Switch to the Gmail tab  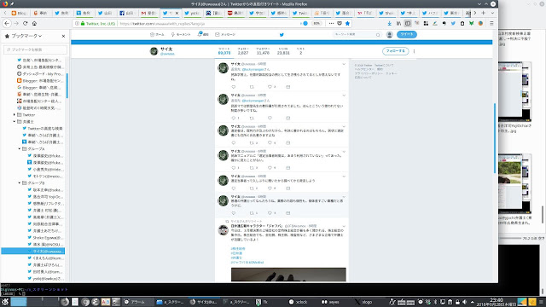pyautogui.click(x=149, y=13)
